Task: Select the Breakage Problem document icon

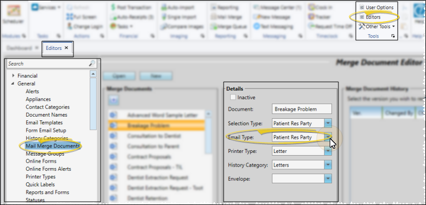Action: [x=113, y=125]
